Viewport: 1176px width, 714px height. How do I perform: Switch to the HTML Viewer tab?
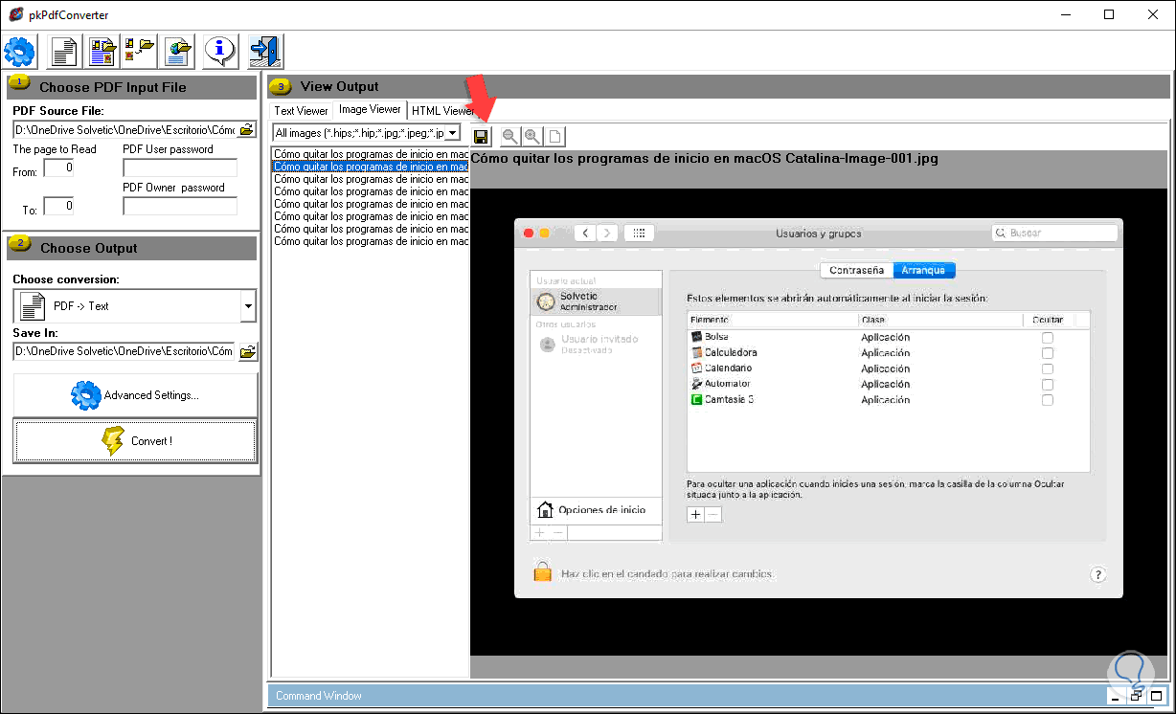coord(441,111)
